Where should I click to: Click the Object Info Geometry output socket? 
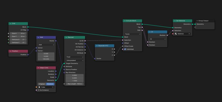pyautogui.click(x=56, y=80)
